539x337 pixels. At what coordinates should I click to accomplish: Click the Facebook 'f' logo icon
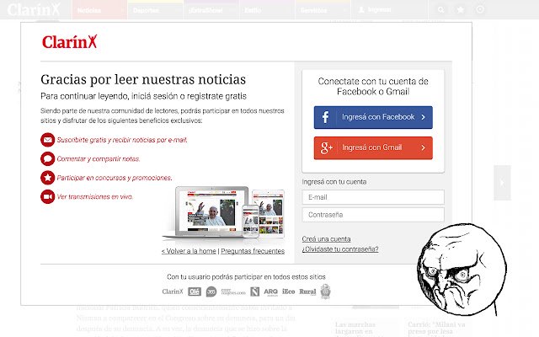coord(325,117)
